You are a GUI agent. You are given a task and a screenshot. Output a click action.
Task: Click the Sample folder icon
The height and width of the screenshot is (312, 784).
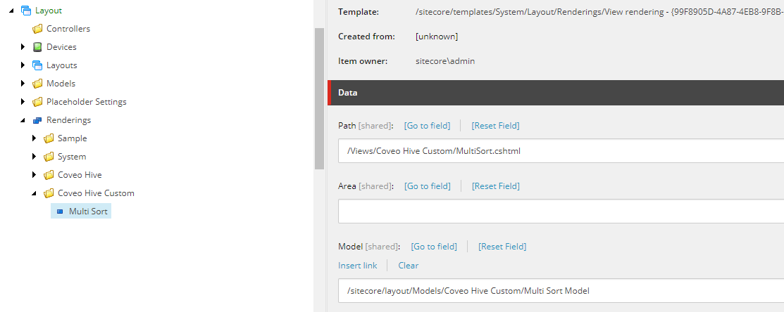point(49,138)
